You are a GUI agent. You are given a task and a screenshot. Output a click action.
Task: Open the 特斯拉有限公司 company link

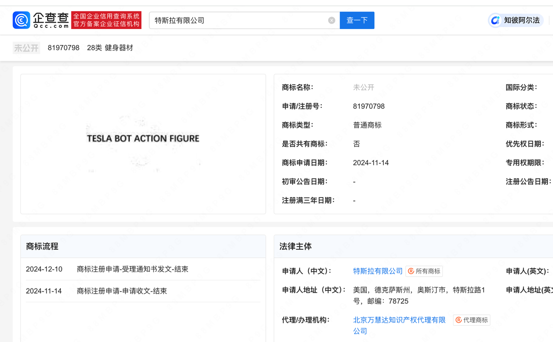pyautogui.click(x=377, y=271)
